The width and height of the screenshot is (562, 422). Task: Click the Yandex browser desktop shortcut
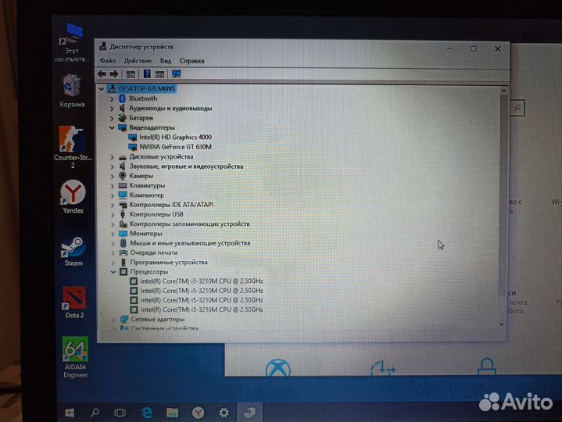(x=73, y=197)
